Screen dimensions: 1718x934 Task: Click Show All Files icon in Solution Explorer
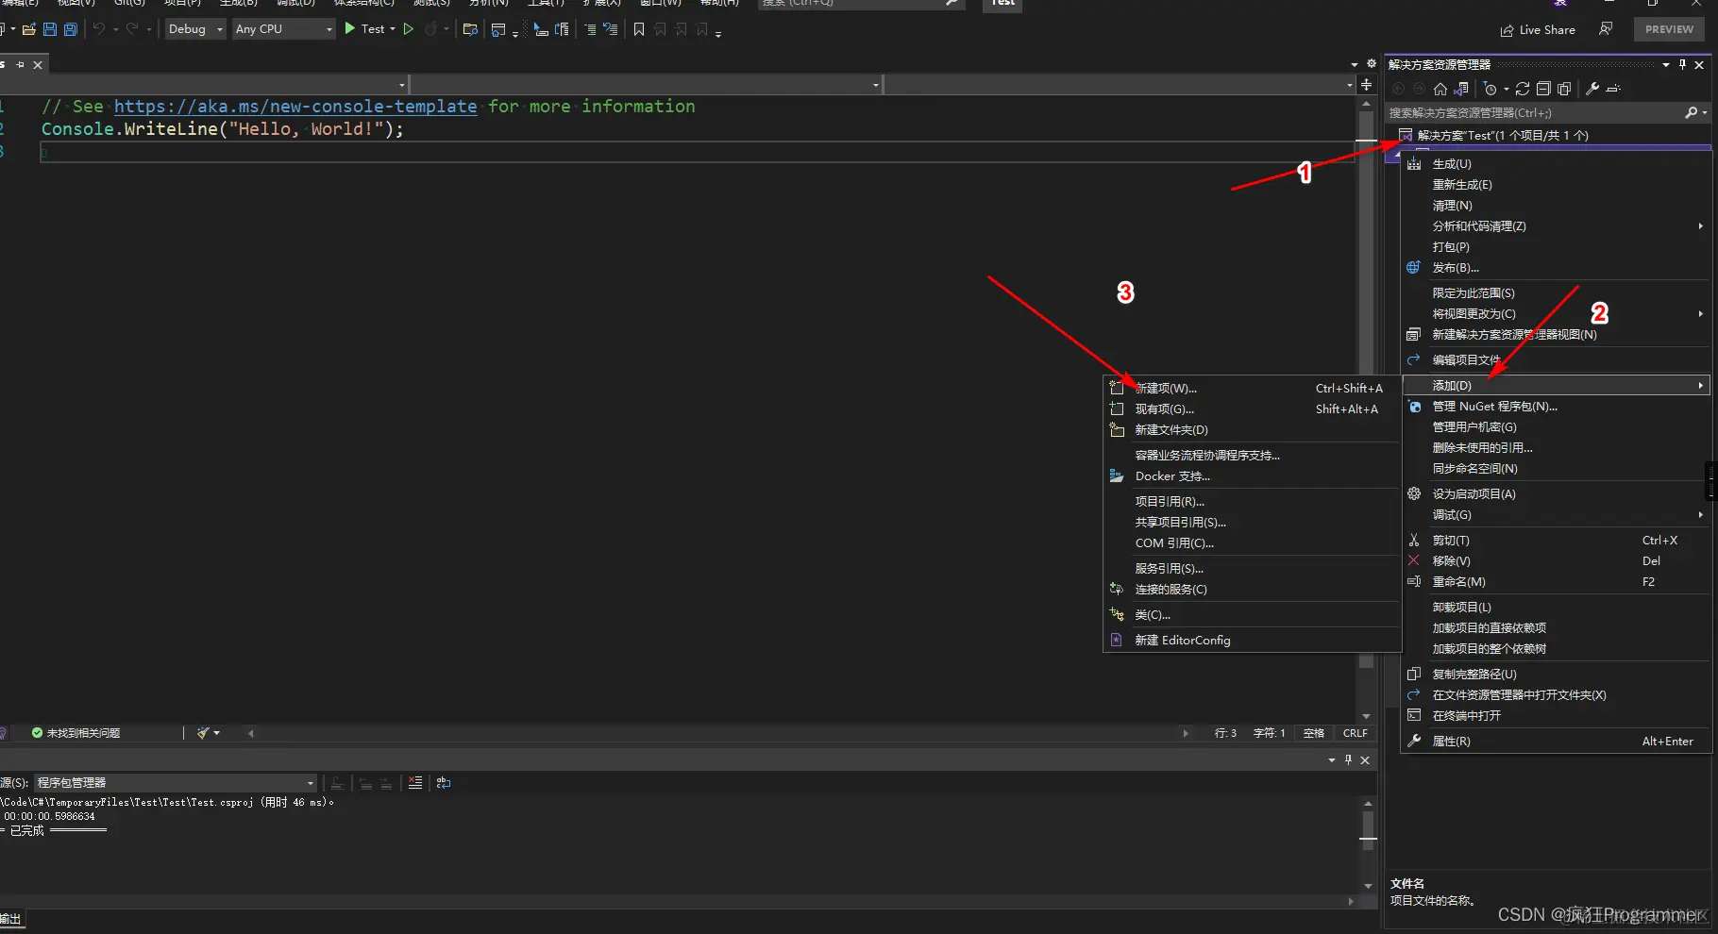click(1564, 89)
